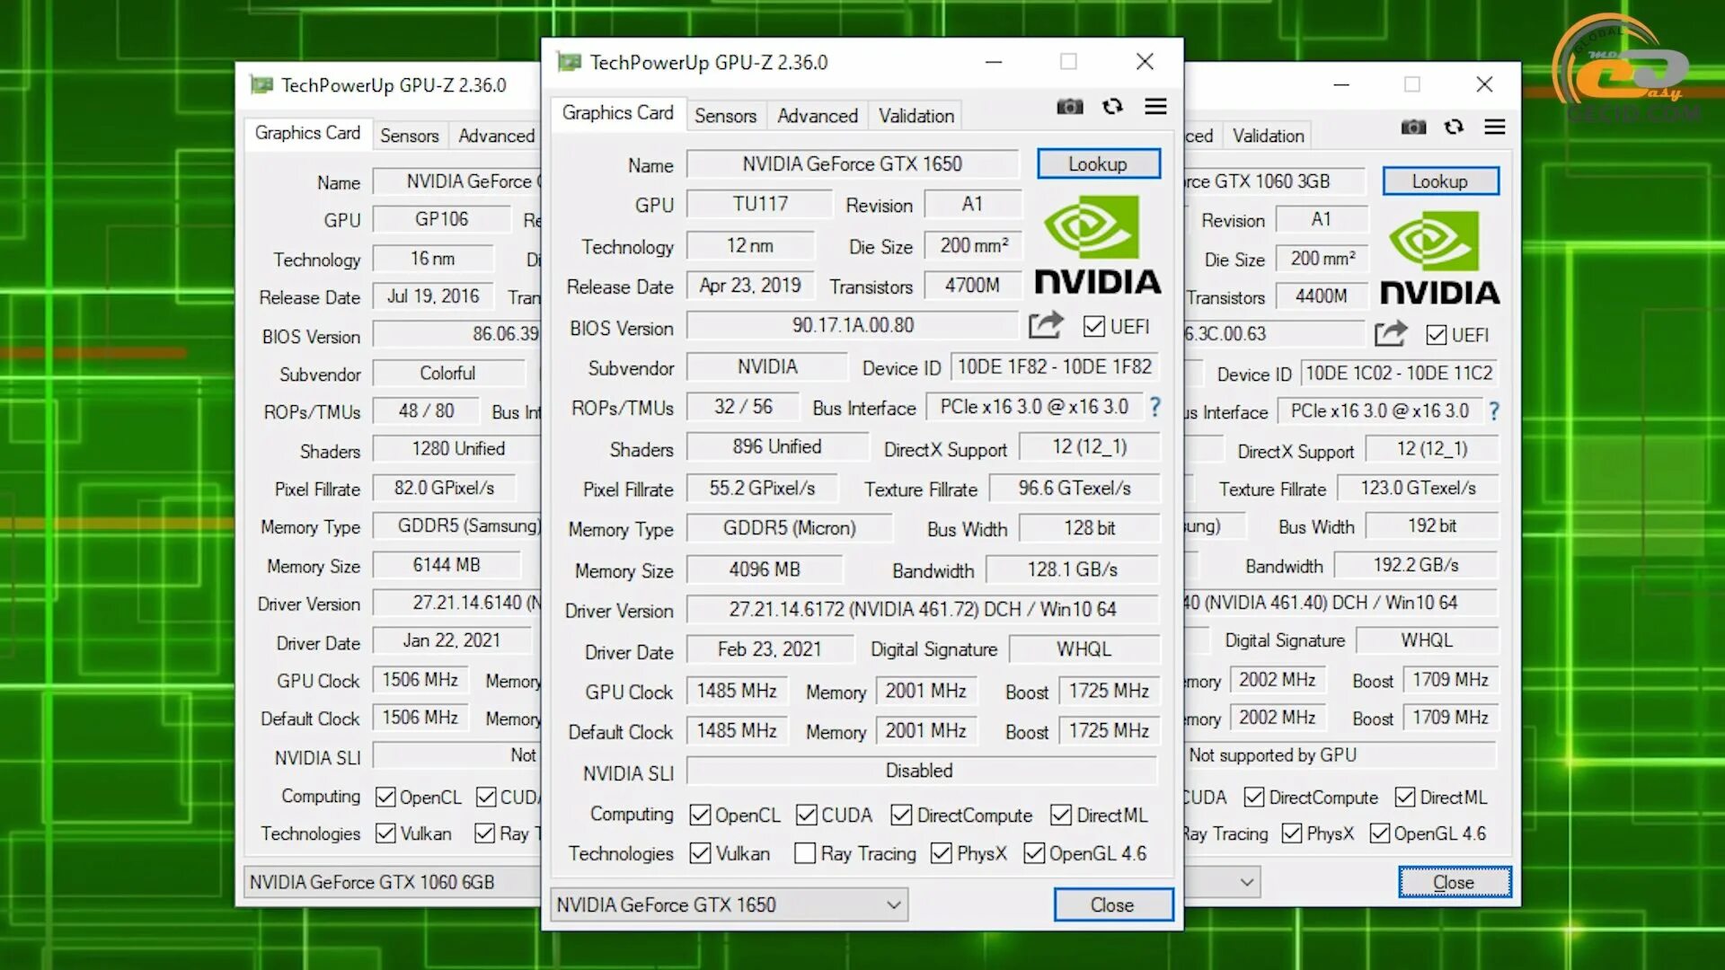1725x970 pixels.
Task: Open hamburger menu in GTX 1060 3GB window
Action: click(x=1495, y=128)
